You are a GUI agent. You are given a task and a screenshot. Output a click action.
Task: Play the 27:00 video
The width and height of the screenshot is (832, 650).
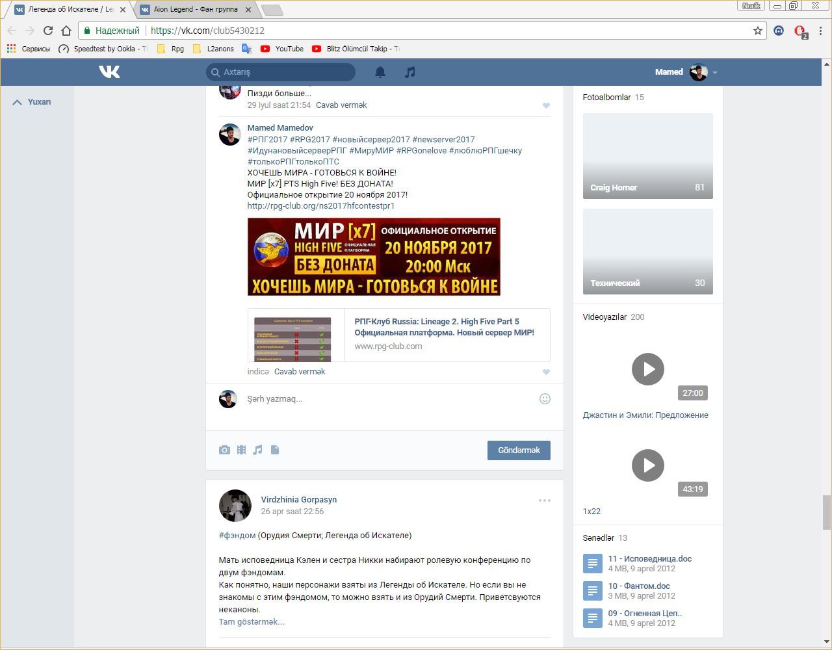648,369
